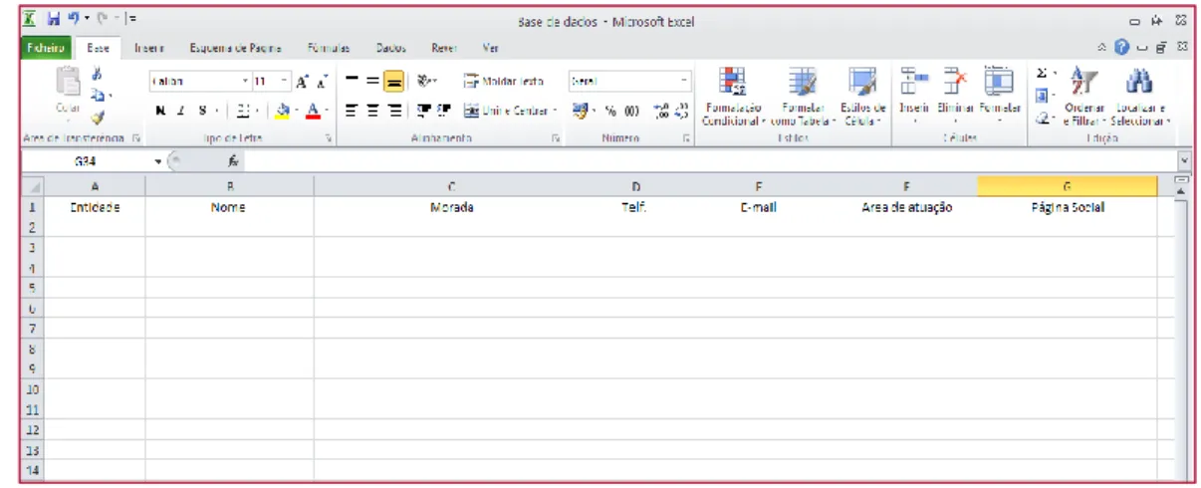Viewport: 1201px width, 488px height.
Task: Select column G header
Action: (1067, 186)
